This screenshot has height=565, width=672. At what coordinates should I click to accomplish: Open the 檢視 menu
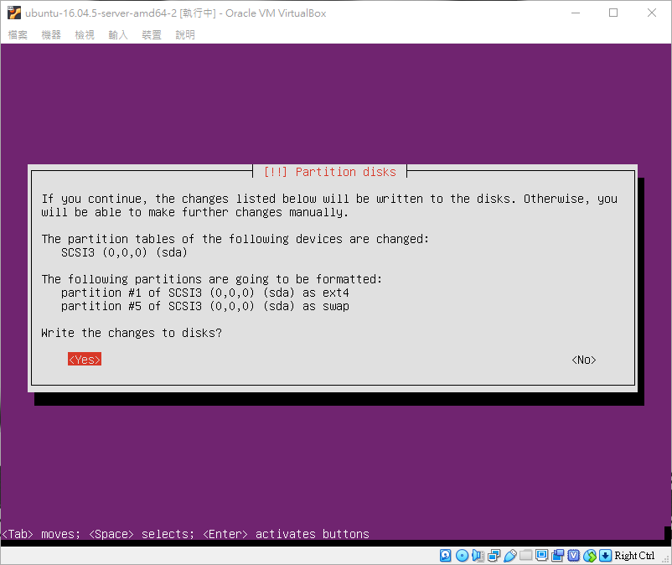85,34
